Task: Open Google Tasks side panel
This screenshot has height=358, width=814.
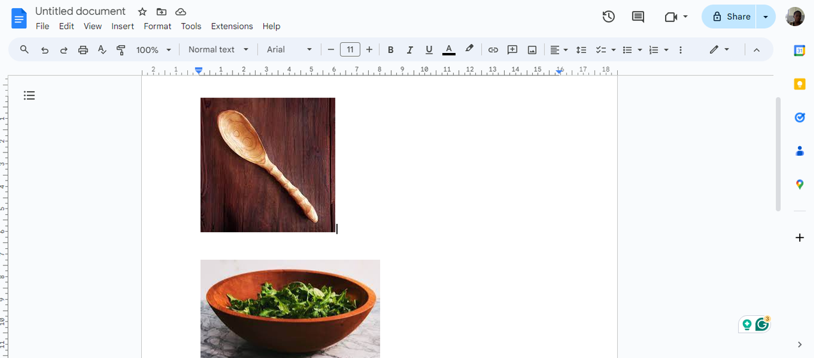Action: click(799, 117)
